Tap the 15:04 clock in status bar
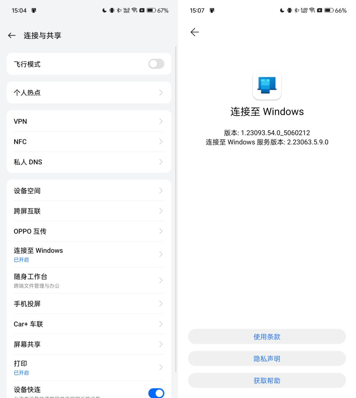The height and width of the screenshot is (398, 356). [x=19, y=10]
